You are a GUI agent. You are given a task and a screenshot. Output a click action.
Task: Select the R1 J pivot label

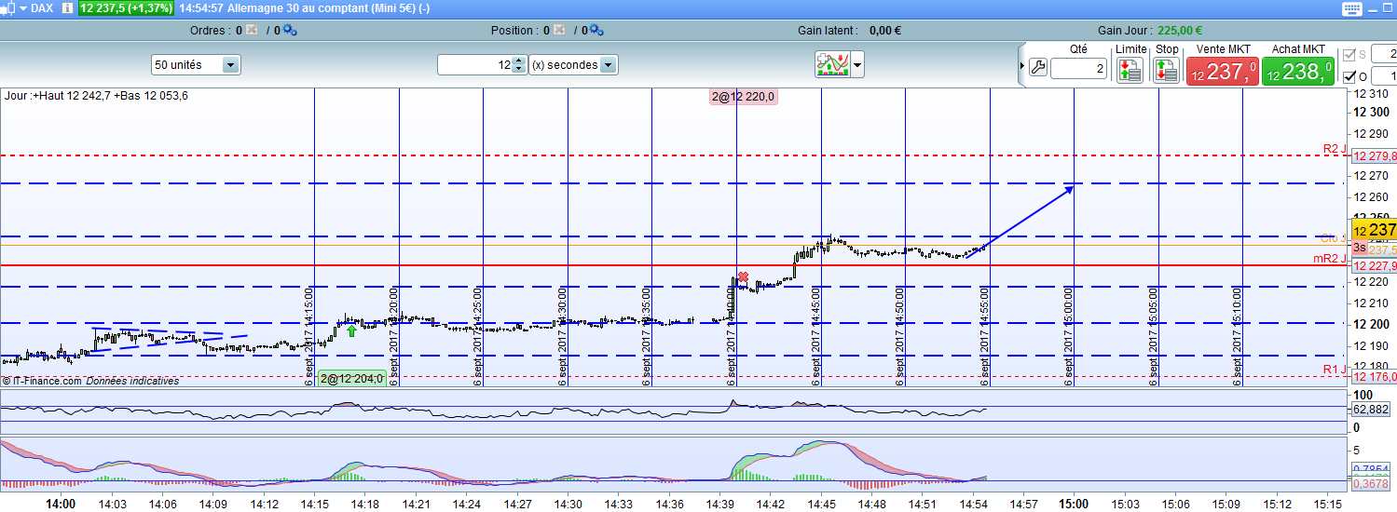[x=1335, y=370]
